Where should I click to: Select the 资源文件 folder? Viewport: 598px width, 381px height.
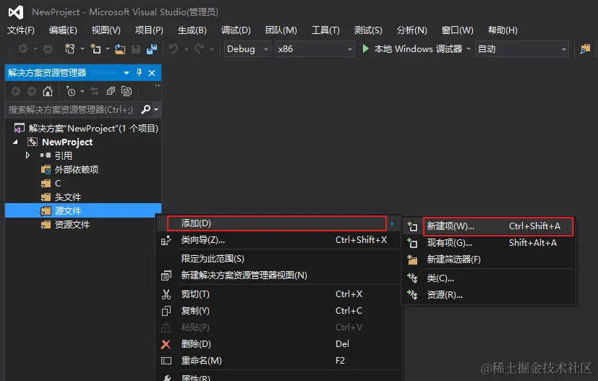tap(72, 225)
